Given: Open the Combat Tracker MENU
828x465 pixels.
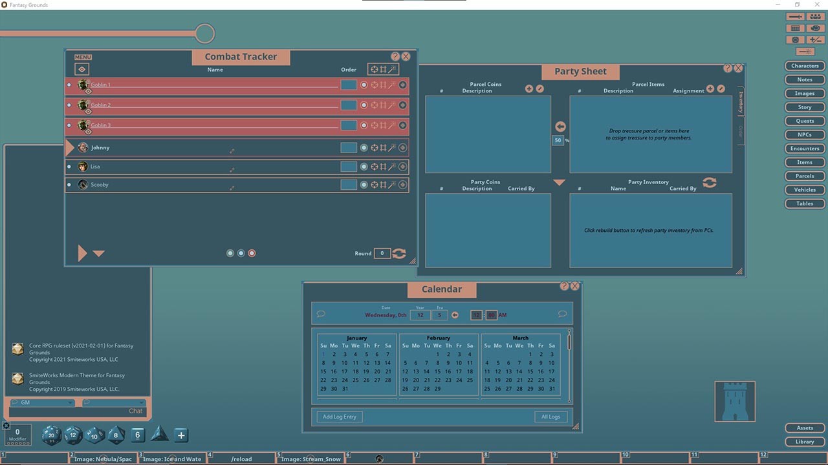Looking at the screenshot, I should click(83, 57).
